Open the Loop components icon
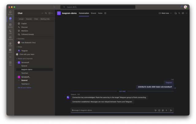196x124 pixels. 163,110
